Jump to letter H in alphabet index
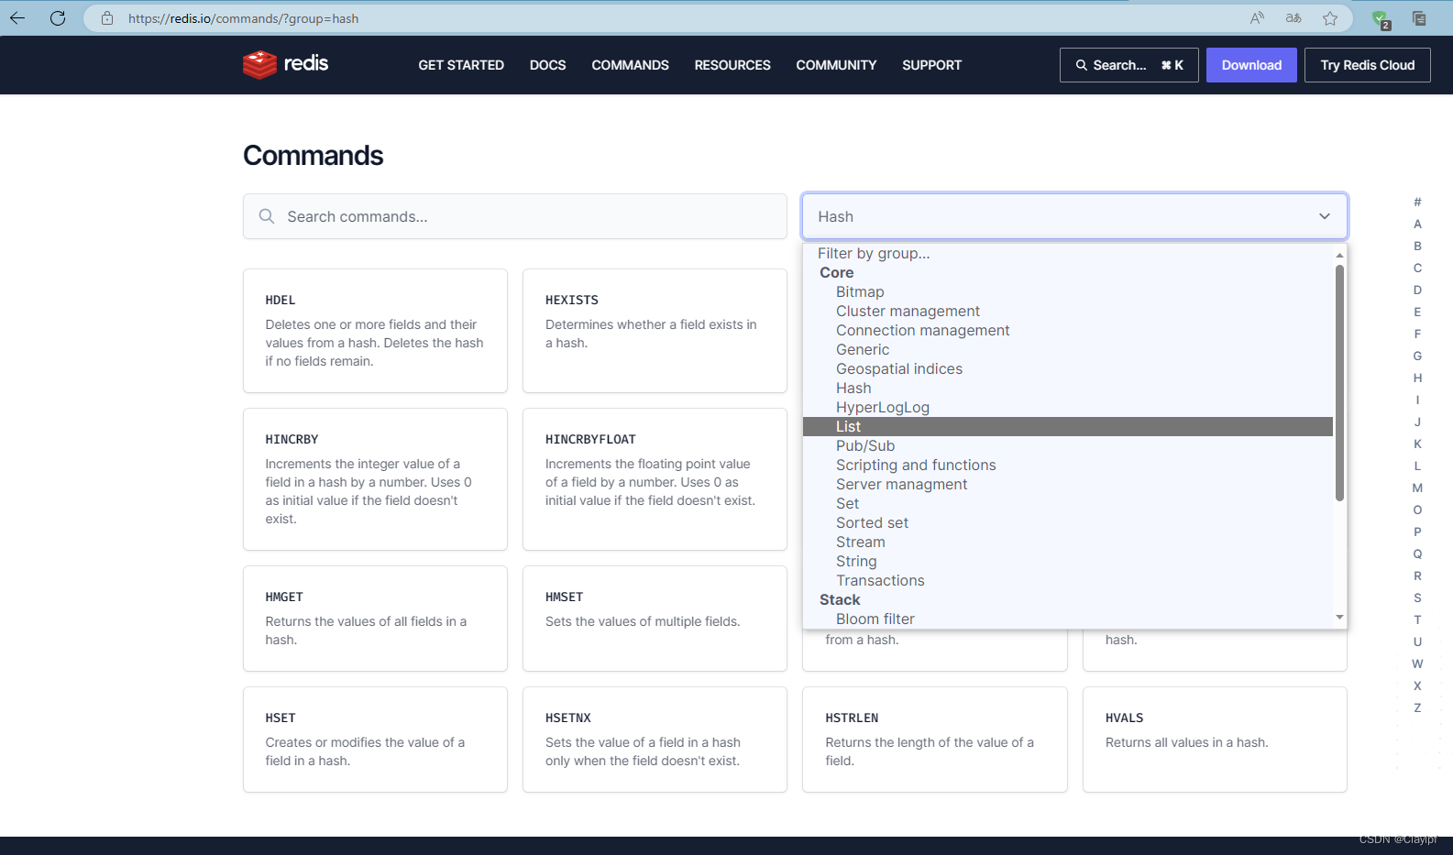The width and height of the screenshot is (1453, 855). point(1417,378)
